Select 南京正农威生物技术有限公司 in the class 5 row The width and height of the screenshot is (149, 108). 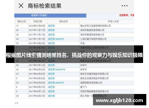[x=94, y=78]
